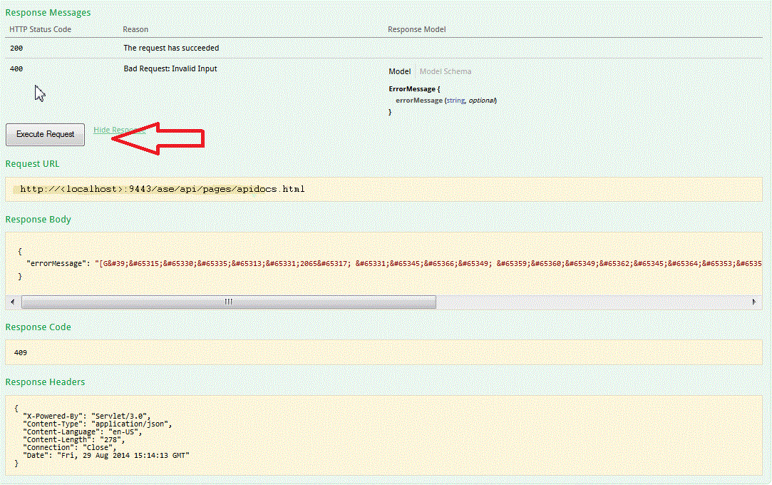Click the Response Messages section header

48,12
